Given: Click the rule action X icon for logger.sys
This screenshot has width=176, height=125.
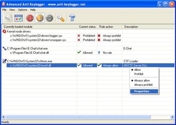Looking at the screenshot, I should [x=99, y=36].
